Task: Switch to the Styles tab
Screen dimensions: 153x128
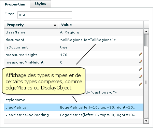Action: point(41,4)
